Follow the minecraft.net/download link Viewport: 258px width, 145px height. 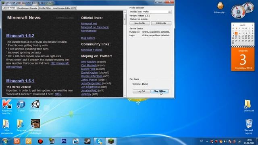click(60, 63)
